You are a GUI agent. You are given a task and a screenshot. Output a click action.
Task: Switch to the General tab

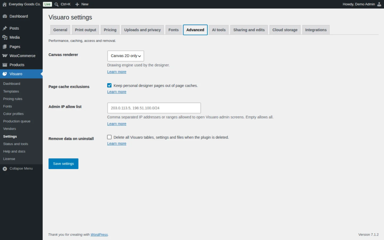[x=60, y=30]
